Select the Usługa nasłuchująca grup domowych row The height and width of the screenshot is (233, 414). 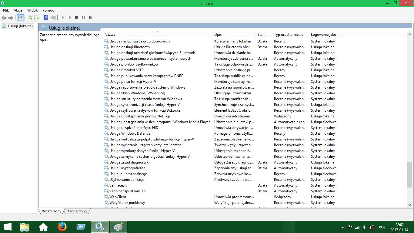[223, 41]
